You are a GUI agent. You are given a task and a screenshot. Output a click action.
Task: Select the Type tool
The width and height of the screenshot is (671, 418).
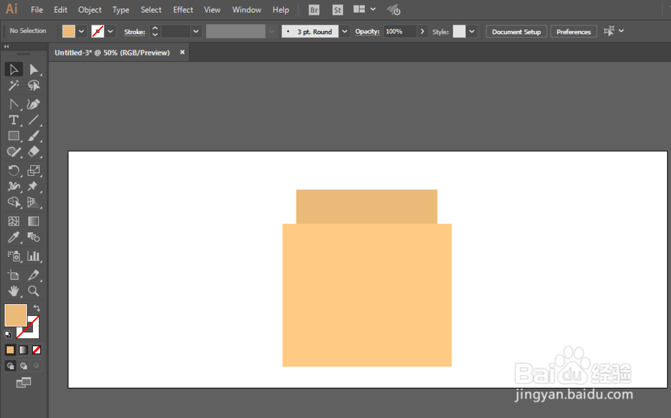point(13,120)
